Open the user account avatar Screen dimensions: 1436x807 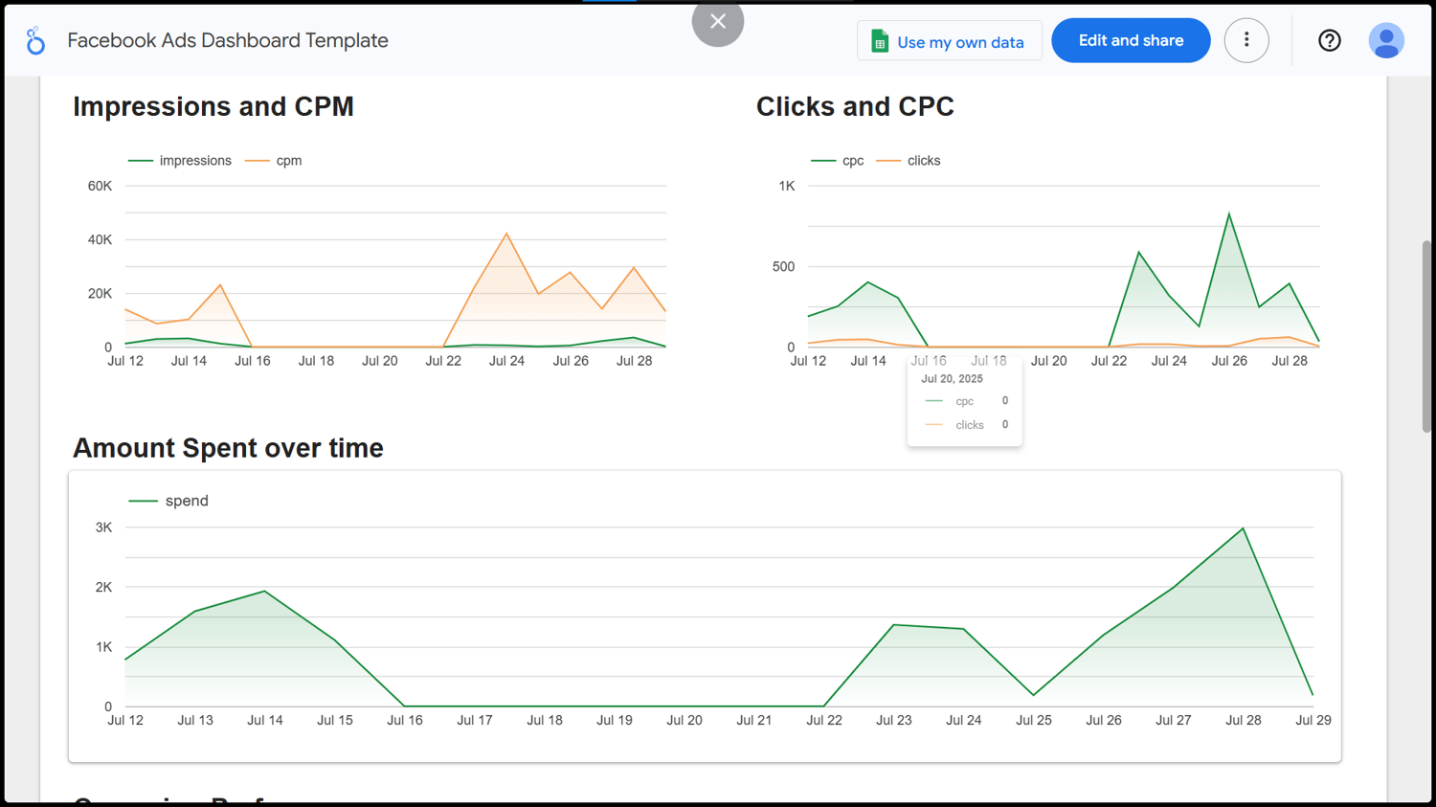[1385, 40]
